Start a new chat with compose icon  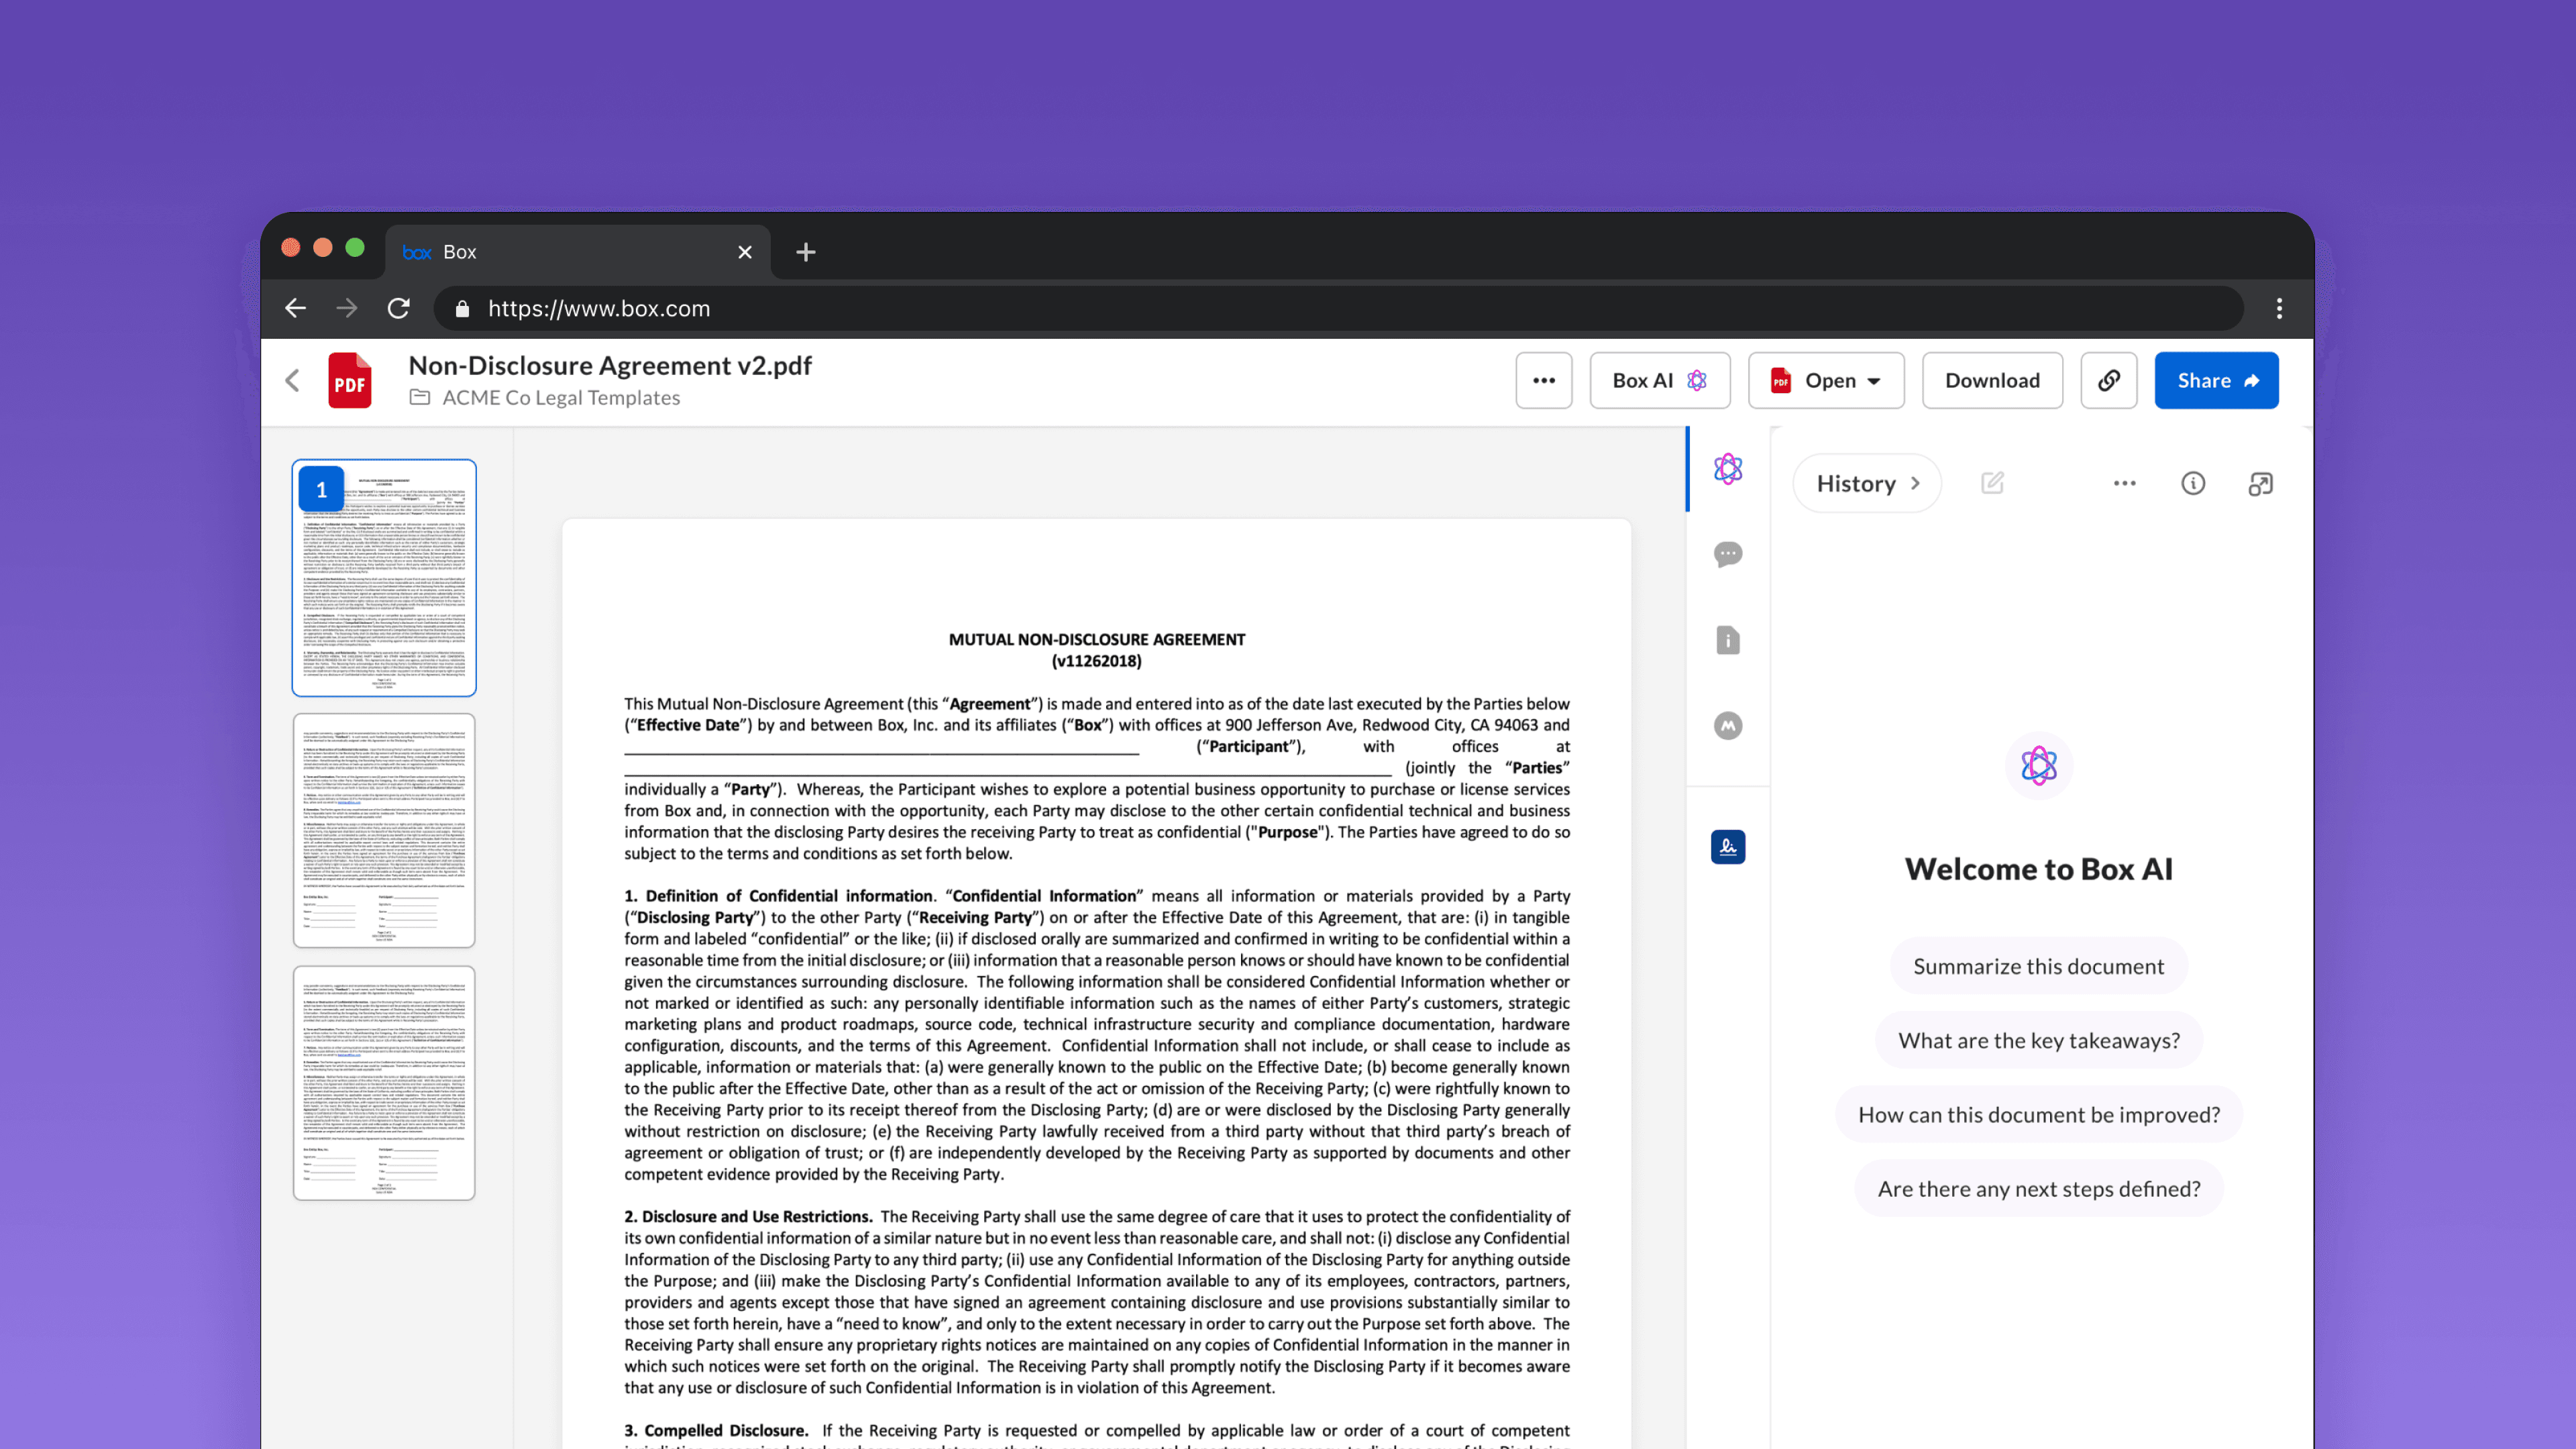coord(1992,483)
